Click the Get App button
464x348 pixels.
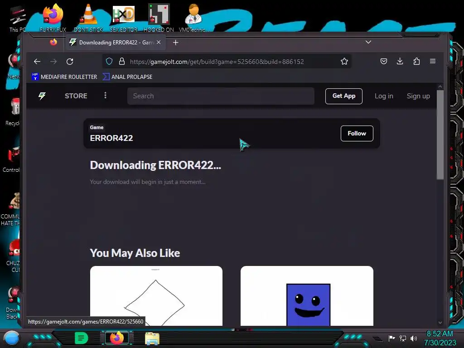point(344,96)
